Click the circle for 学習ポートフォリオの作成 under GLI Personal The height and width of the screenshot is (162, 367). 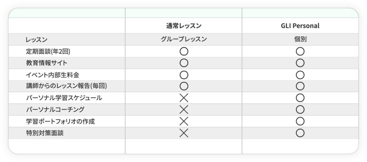coord(300,121)
